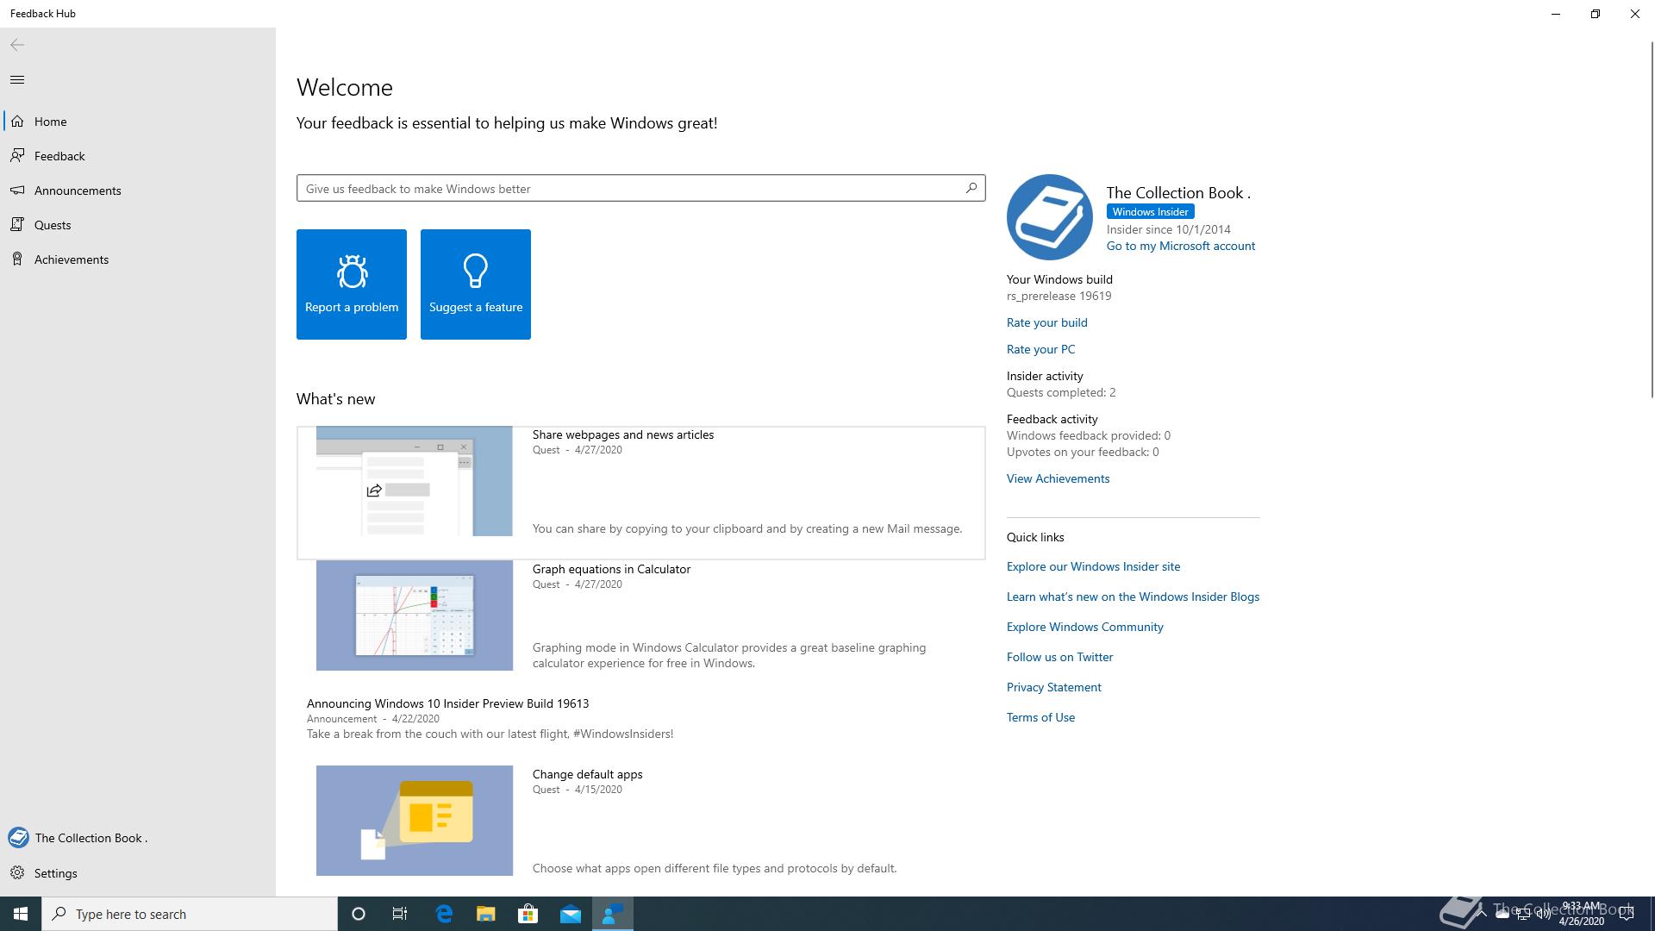Viewport: 1655px width, 931px height.
Task: Click the hamburger menu icon
Action: coord(17,80)
